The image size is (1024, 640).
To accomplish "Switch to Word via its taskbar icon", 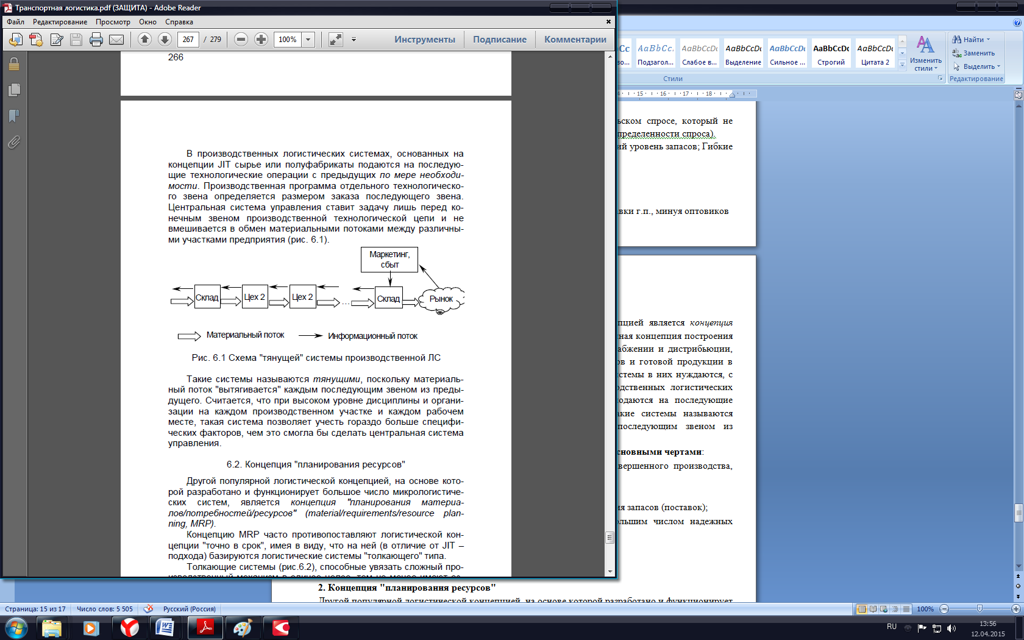I will tap(165, 627).
